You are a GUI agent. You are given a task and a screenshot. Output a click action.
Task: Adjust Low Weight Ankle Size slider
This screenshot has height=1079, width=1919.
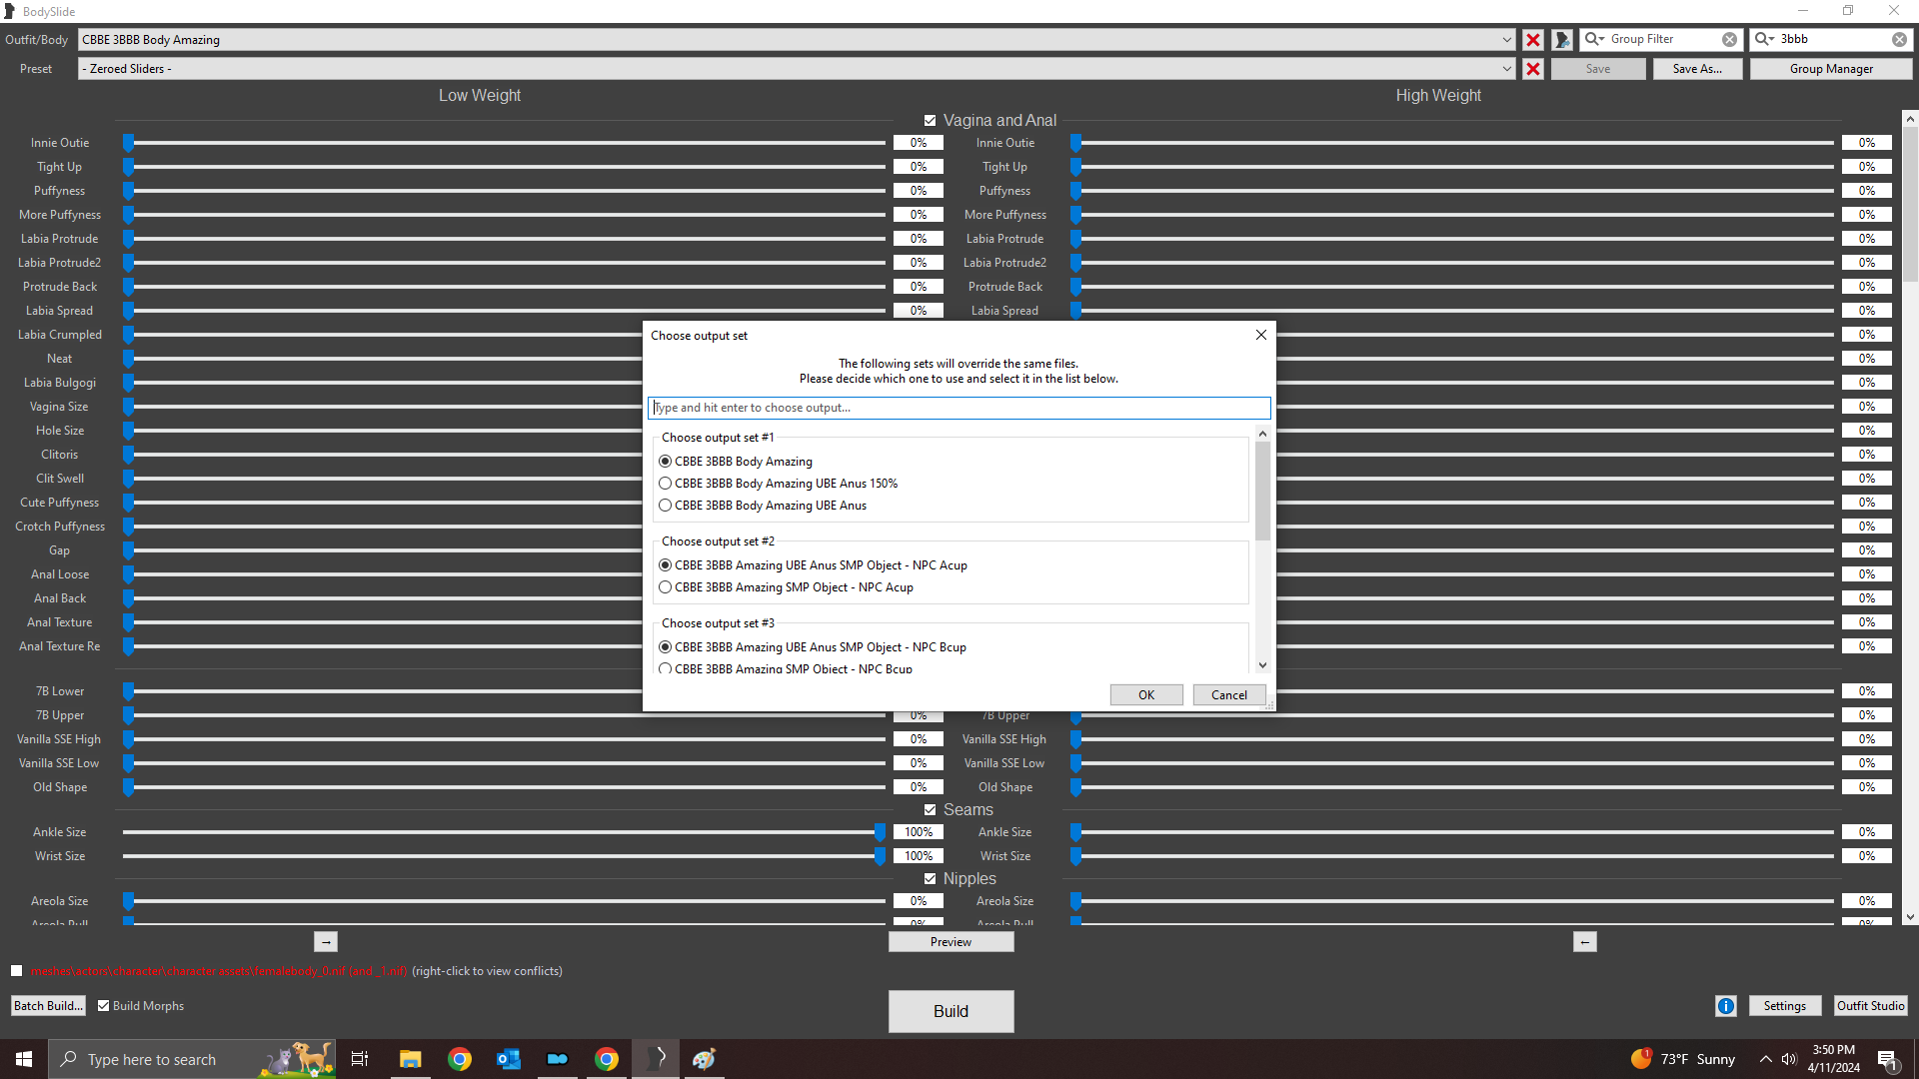point(505,832)
